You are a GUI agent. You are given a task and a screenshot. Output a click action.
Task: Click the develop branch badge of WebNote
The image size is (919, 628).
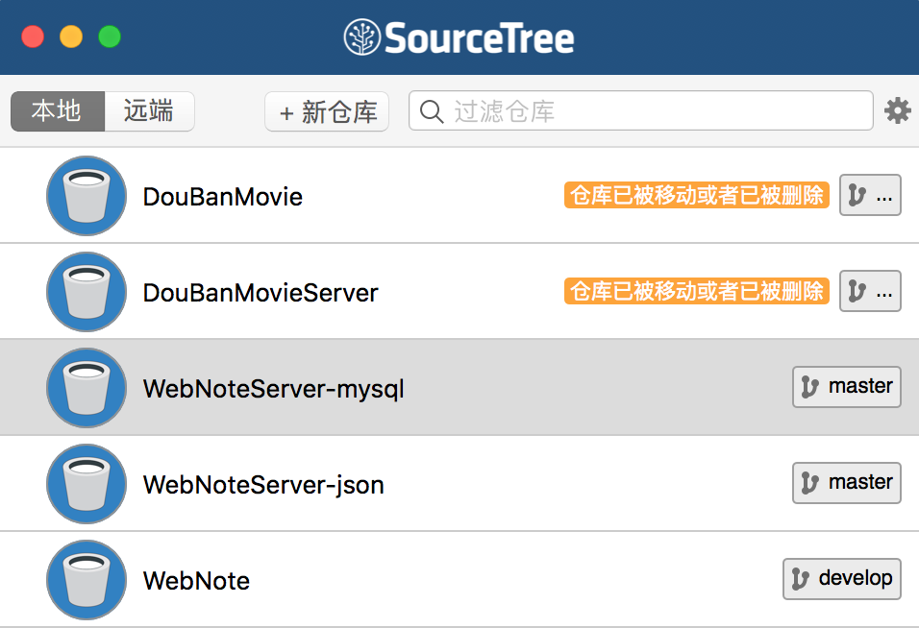click(x=841, y=579)
